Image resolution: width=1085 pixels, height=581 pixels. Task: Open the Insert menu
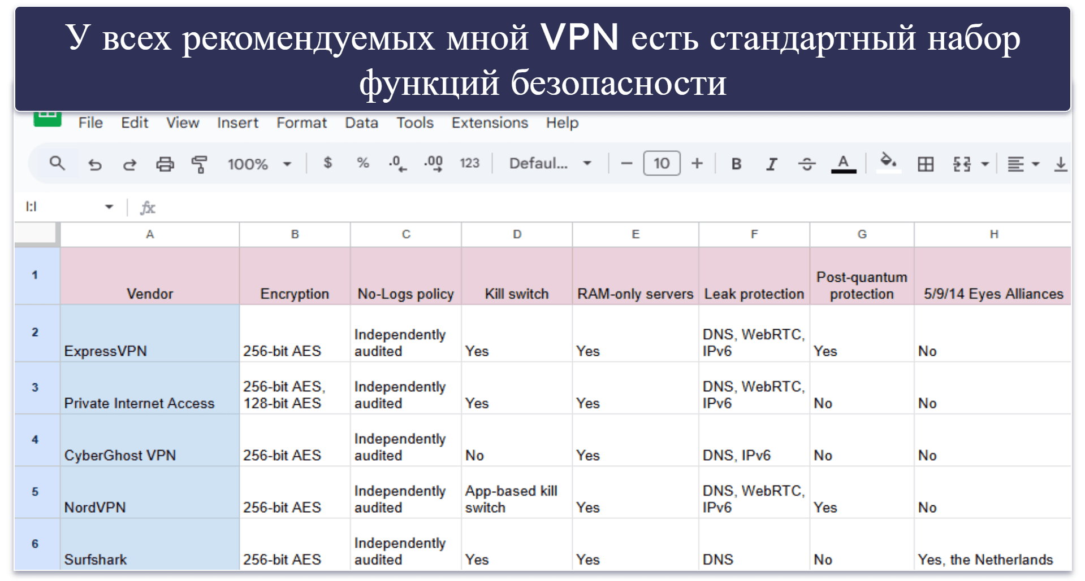pyautogui.click(x=237, y=123)
